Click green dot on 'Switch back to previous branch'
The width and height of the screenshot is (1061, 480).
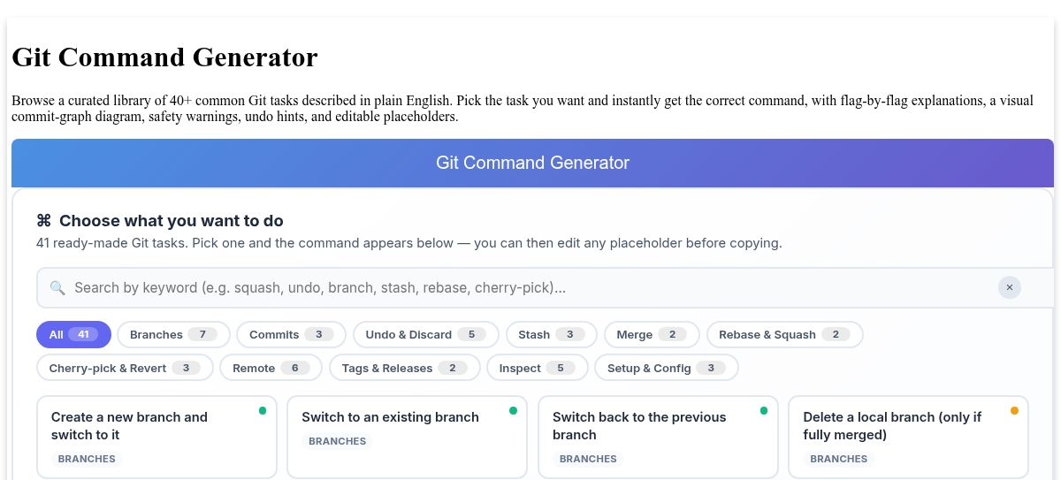tap(764, 410)
